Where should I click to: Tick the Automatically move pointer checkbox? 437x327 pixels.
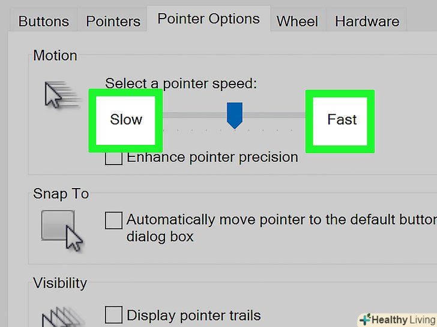click(x=113, y=220)
